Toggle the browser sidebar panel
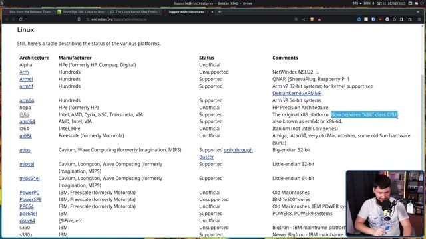The image size is (426, 239). (401, 19)
